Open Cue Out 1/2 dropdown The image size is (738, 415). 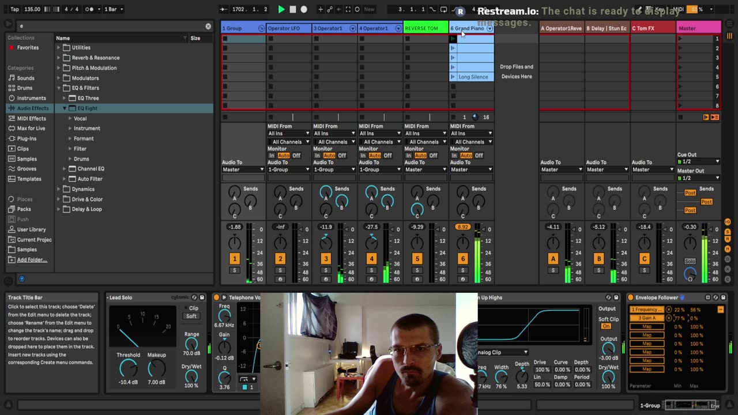pyautogui.click(x=699, y=162)
